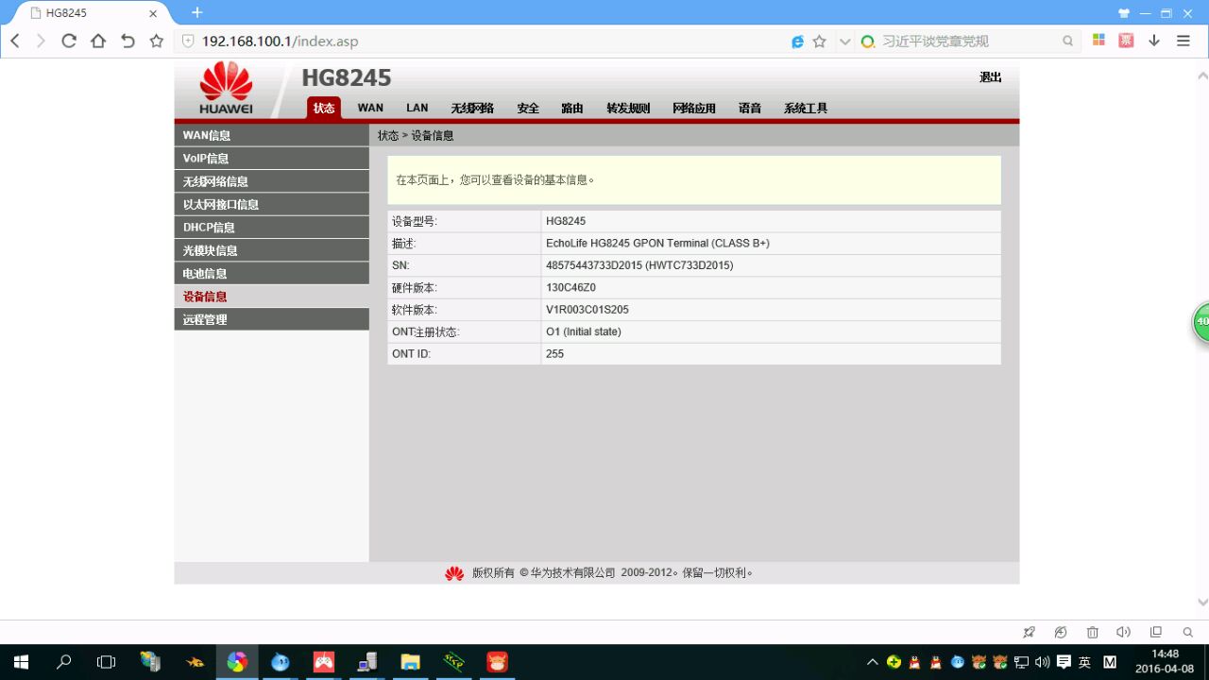This screenshot has width=1209, height=680.
Task: Open the LAN top navigation tab
Action: (x=417, y=108)
